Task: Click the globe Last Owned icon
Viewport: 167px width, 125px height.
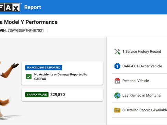Action: 117,95
